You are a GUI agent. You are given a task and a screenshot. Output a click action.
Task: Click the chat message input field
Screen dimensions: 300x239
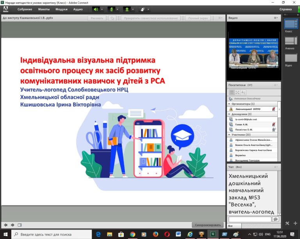250,219
